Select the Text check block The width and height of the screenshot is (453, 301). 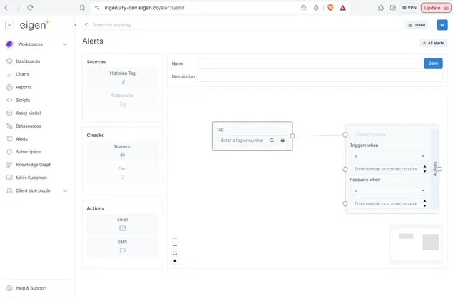[123, 173]
